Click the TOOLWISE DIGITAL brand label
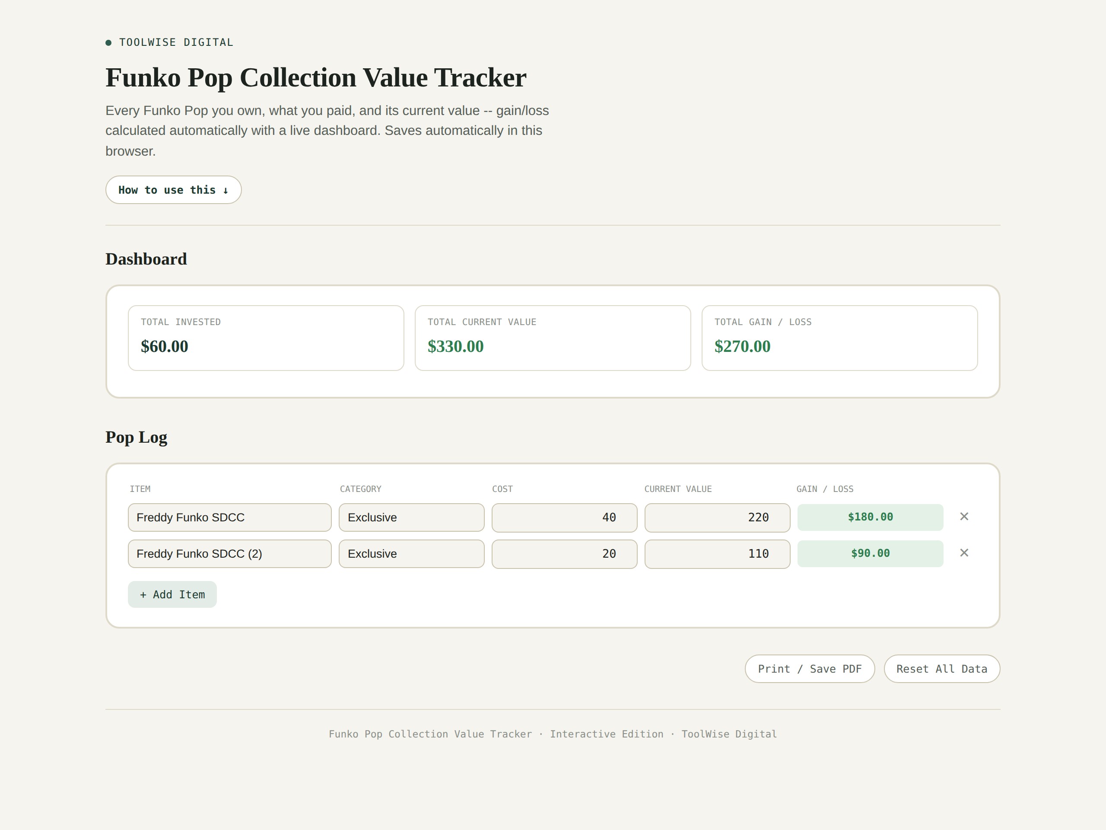The image size is (1106, 830). pos(176,42)
